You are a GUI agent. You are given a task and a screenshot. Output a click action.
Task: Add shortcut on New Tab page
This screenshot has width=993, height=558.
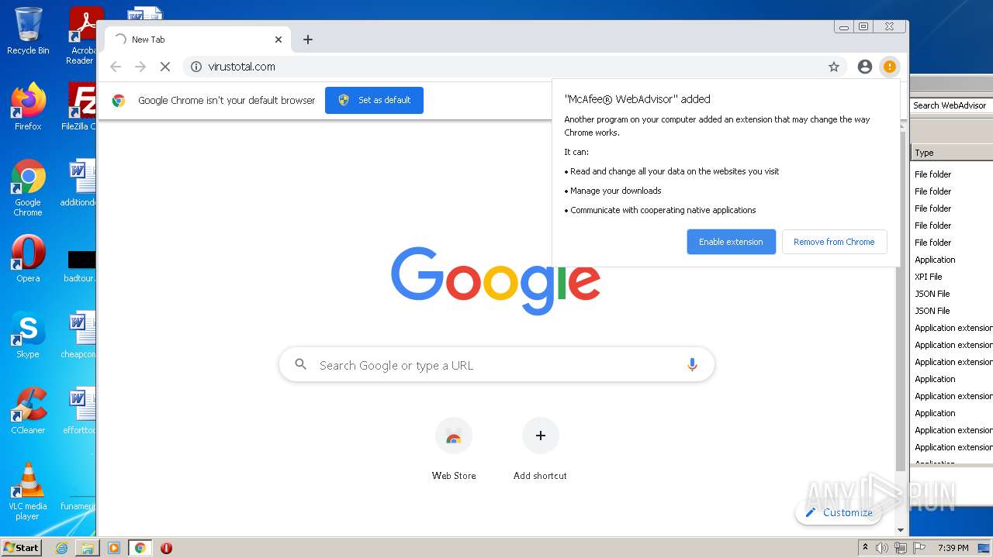[x=540, y=449]
